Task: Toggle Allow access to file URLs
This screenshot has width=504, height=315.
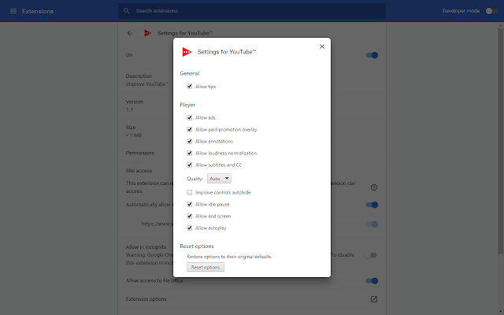Action: pyautogui.click(x=372, y=280)
